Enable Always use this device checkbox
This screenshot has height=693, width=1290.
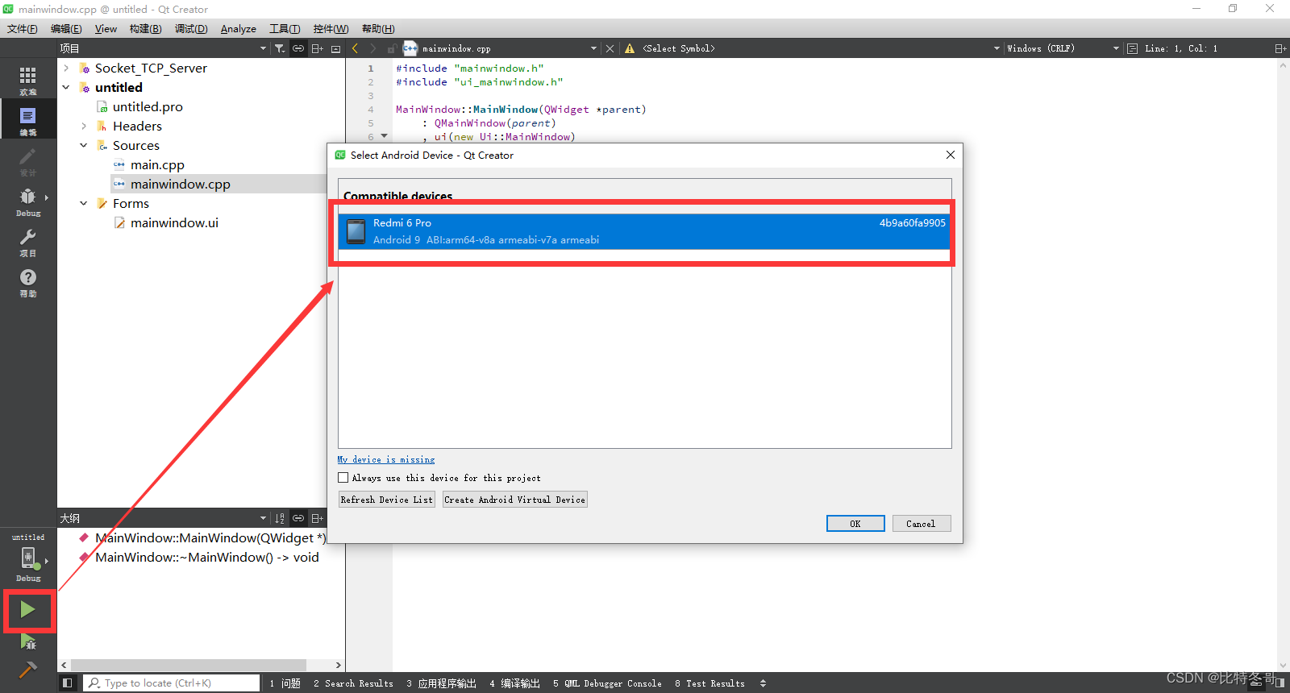pyautogui.click(x=343, y=478)
